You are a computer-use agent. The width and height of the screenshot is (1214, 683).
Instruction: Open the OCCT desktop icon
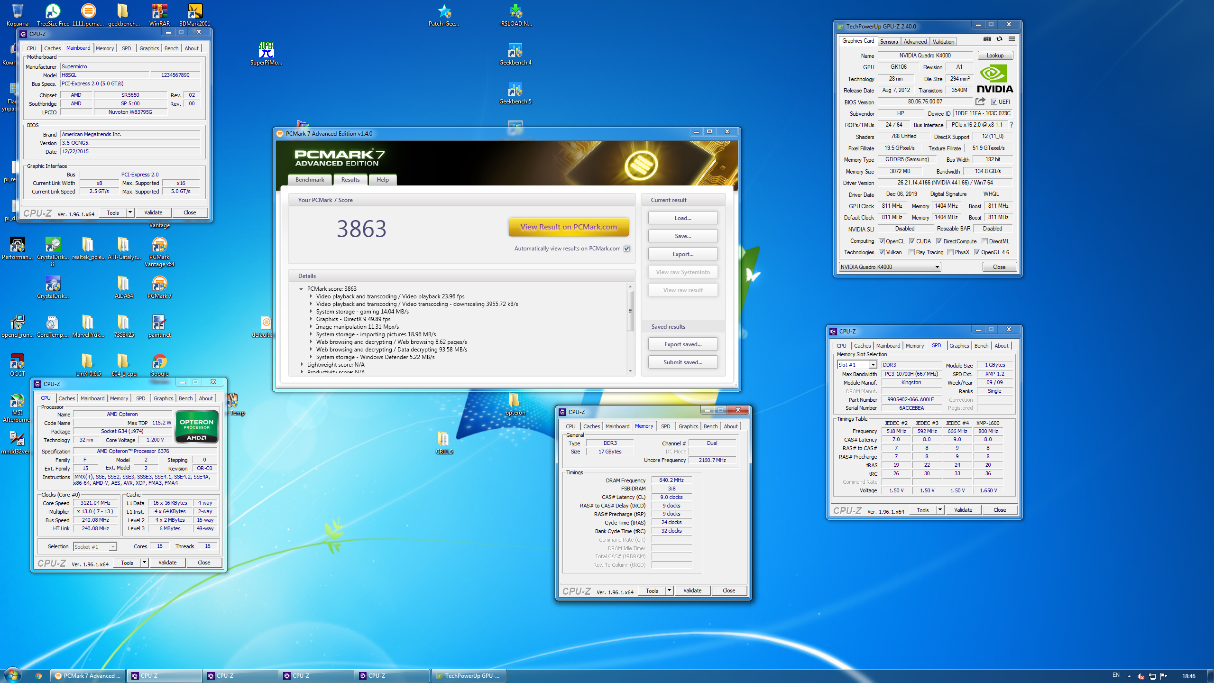pyautogui.click(x=17, y=365)
